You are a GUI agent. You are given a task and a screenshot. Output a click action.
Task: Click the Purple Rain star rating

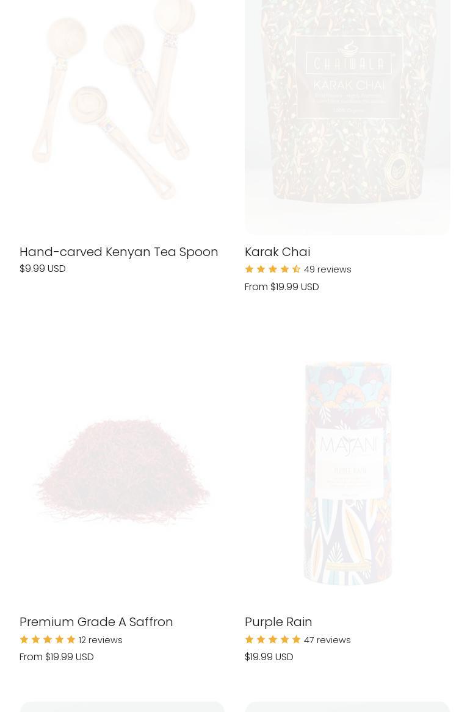(x=273, y=639)
